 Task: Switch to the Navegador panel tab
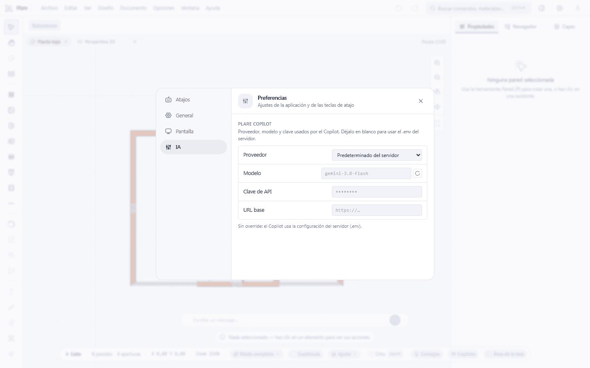(x=521, y=27)
